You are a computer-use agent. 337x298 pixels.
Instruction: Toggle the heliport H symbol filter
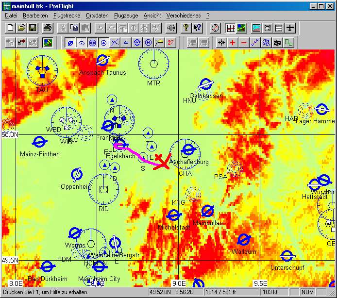pos(148,43)
